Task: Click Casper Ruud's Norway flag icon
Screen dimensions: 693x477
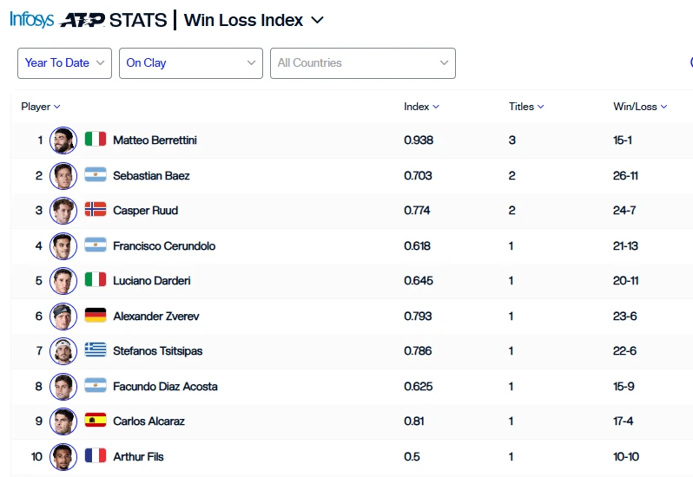Action: [x=96, y=209]
